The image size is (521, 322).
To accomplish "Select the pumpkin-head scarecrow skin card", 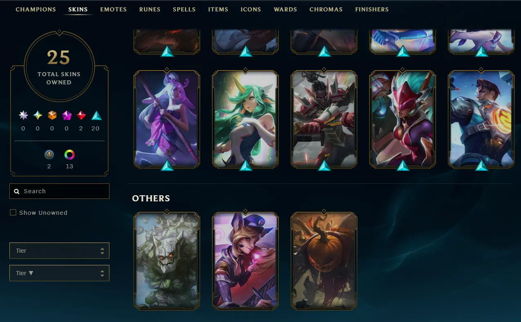I will [x=324, y=260].
